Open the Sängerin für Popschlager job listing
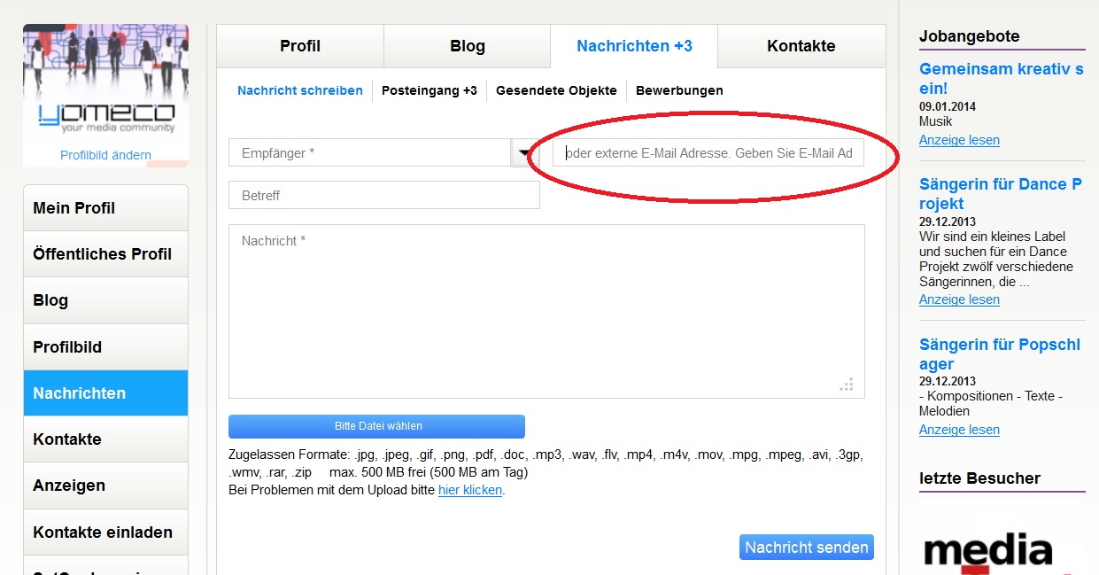The width and height of the screenshot is (1099, 575). 999,354
